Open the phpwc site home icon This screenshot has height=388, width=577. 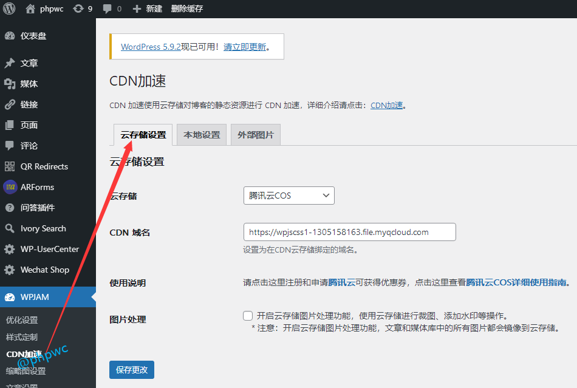pos(30,9)
